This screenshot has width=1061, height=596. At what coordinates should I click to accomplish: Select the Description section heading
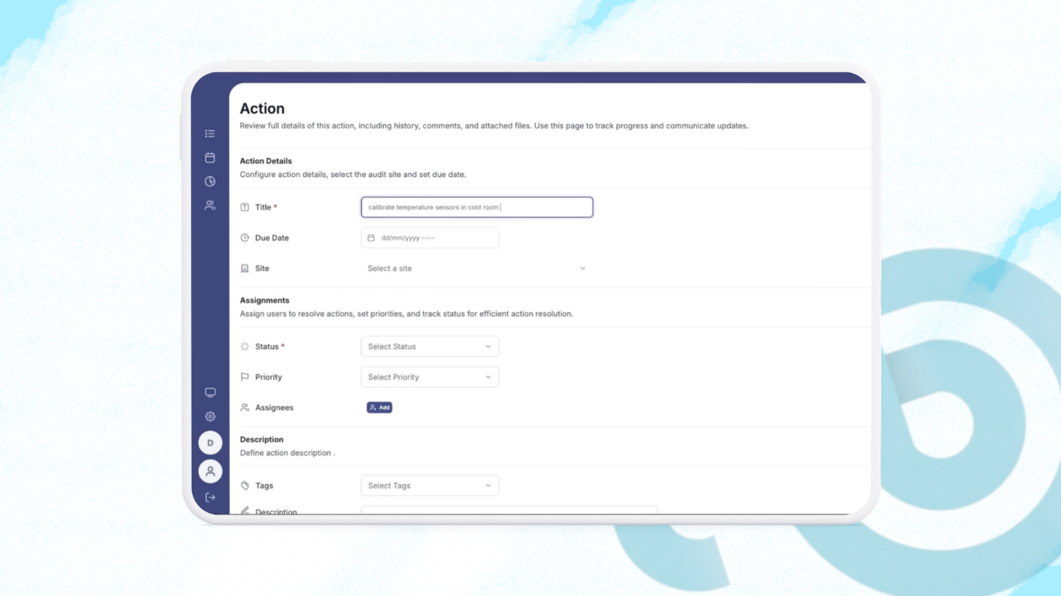coord(262,439)
